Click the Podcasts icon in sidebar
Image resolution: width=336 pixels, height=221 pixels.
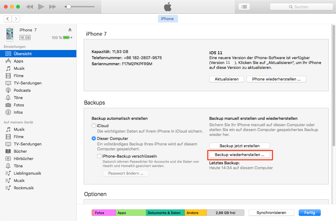point(8,90)
